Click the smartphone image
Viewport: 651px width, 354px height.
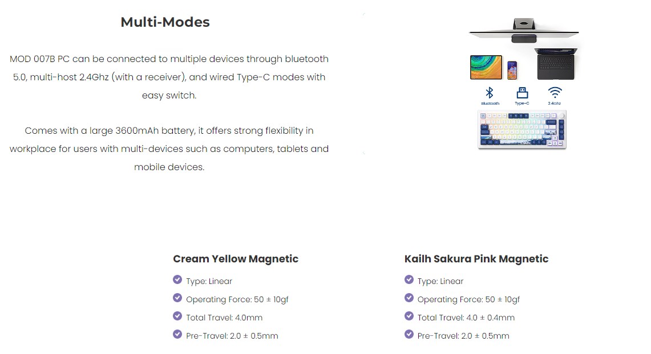click(x=512, y=70)
